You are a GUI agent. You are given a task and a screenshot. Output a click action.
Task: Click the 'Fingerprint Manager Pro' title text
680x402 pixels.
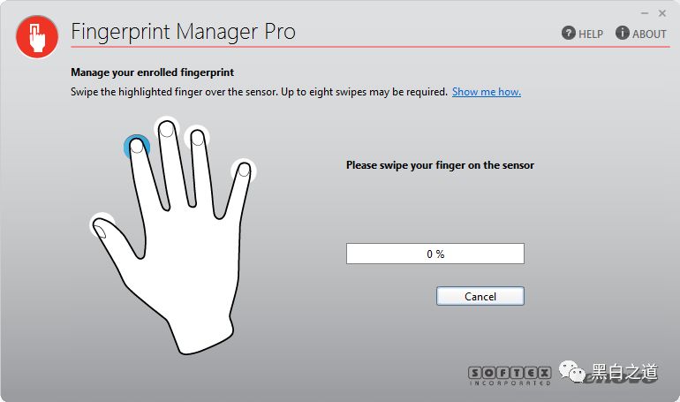pos(183,32)
